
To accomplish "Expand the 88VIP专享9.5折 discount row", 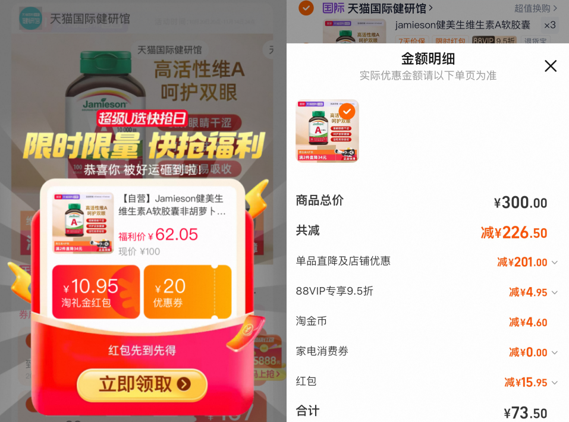I will (x=555, y=292).
